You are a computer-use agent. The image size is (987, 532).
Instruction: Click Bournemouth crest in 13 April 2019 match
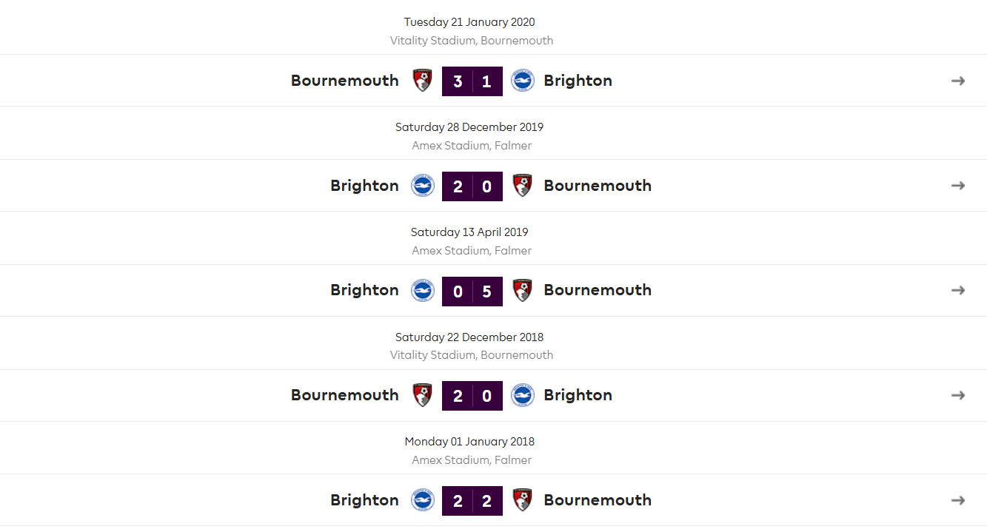523,290
